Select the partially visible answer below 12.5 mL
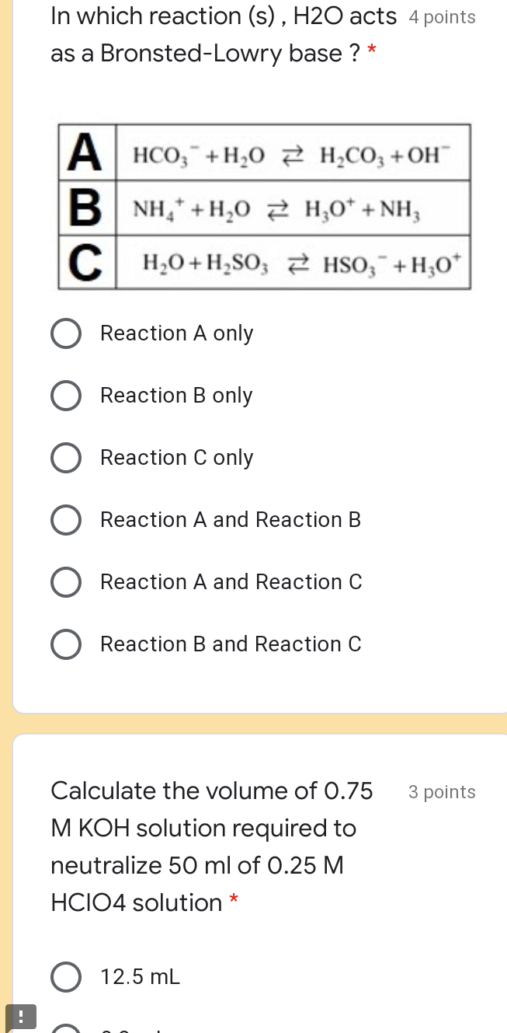The image size is (507, 1033). point(66,1028)
